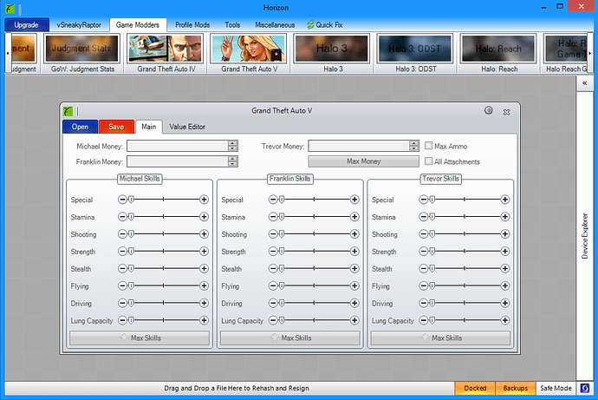The image size is (598, 400).
Task: Click the Quick Fix refresh icon
Action: tap(311, 25)
